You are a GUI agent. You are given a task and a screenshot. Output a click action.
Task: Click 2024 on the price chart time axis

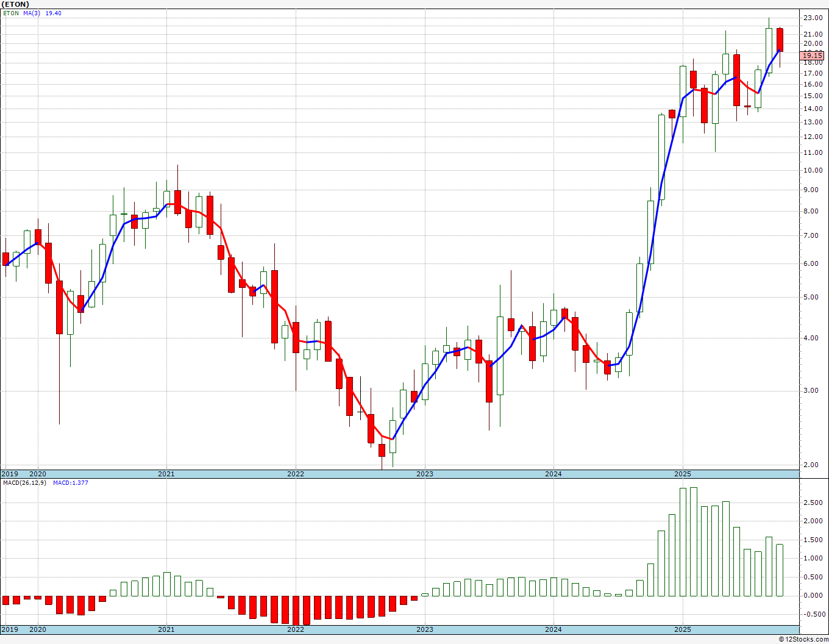(x=553, y=474)
